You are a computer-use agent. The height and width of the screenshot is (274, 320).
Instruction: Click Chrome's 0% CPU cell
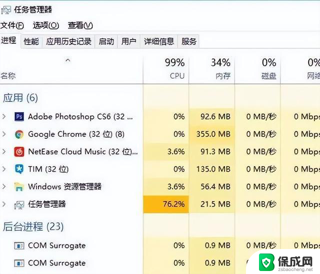coord(166,134)
